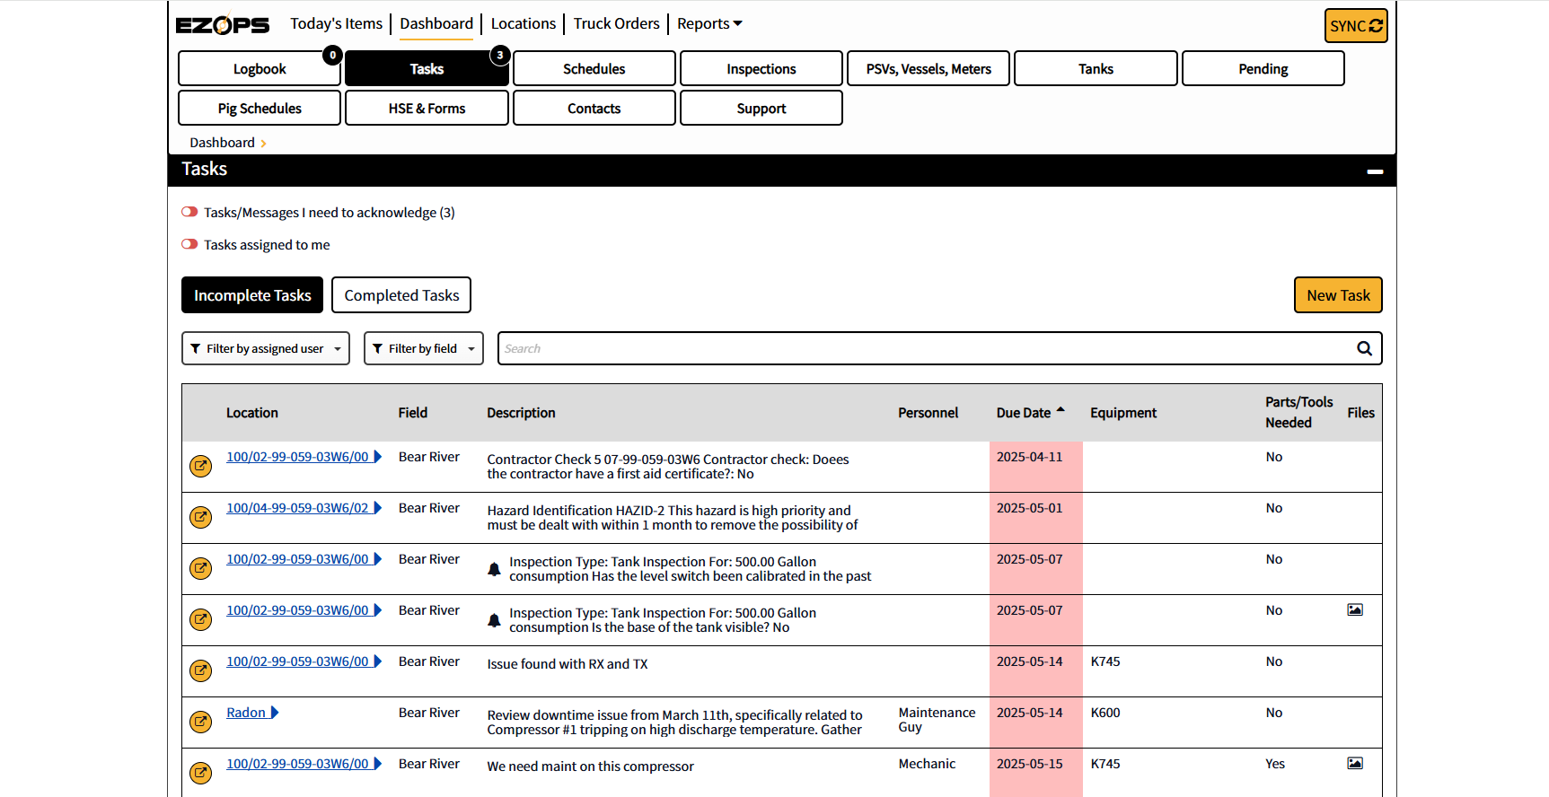Click the EZOPS logo
The height and width of the screenshot is (797, 1549).
coord(223,24)
